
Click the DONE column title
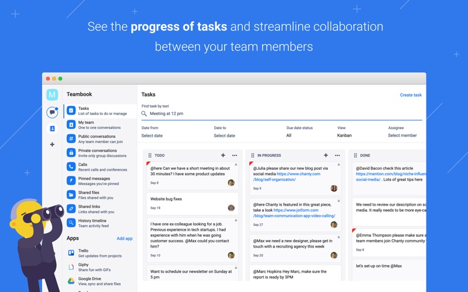pos(365,155)
